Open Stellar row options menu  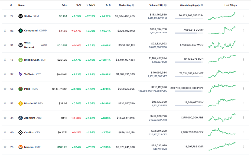point(244,16)
